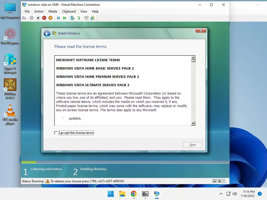Click the network icon in system tray
The image size is (267, 200).
(228, 194)
